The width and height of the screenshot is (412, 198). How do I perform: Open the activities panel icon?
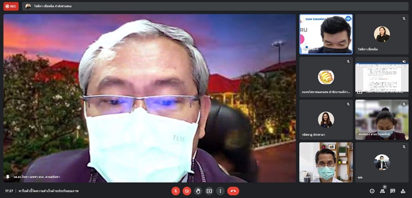[x=403, y=191]
